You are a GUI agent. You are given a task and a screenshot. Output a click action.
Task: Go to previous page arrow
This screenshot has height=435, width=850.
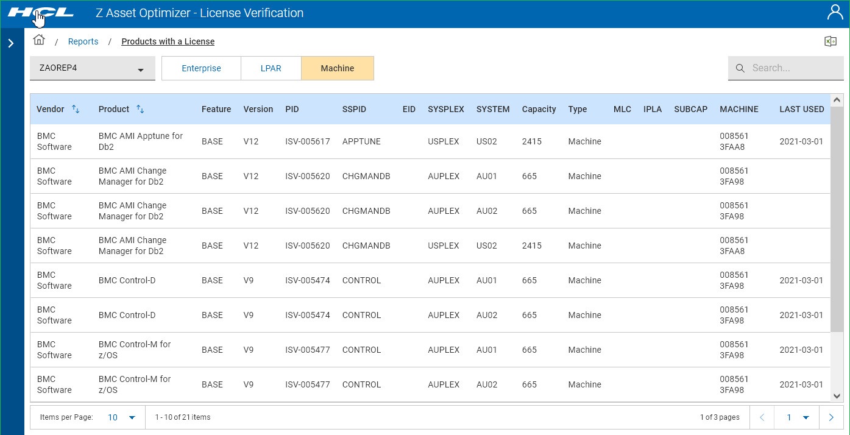tap(762, 417)
